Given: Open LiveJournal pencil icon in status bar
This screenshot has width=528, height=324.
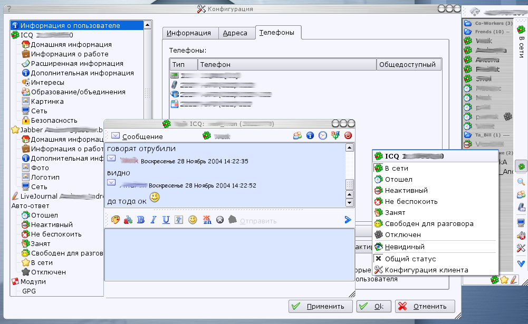Looking at the screenshot, I should tap(514, 280).
